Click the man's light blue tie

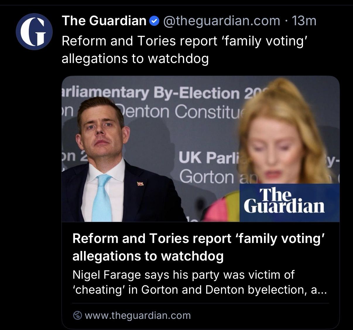coord(102,196)
